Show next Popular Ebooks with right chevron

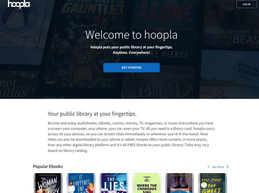[x=228, y=167]
